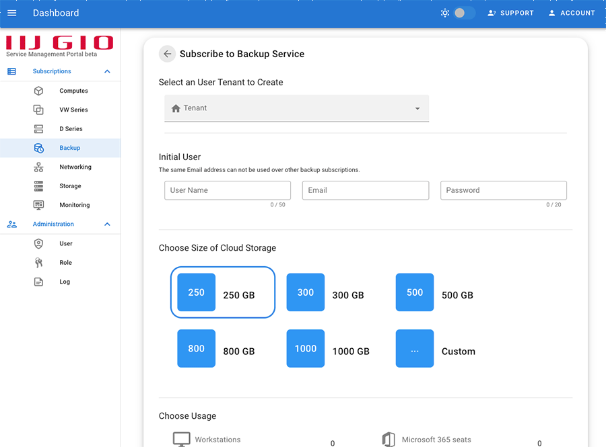This screenshot has width=606, height=447.
Task: Collapse the Subscriptions section
Action: point(107,71)
